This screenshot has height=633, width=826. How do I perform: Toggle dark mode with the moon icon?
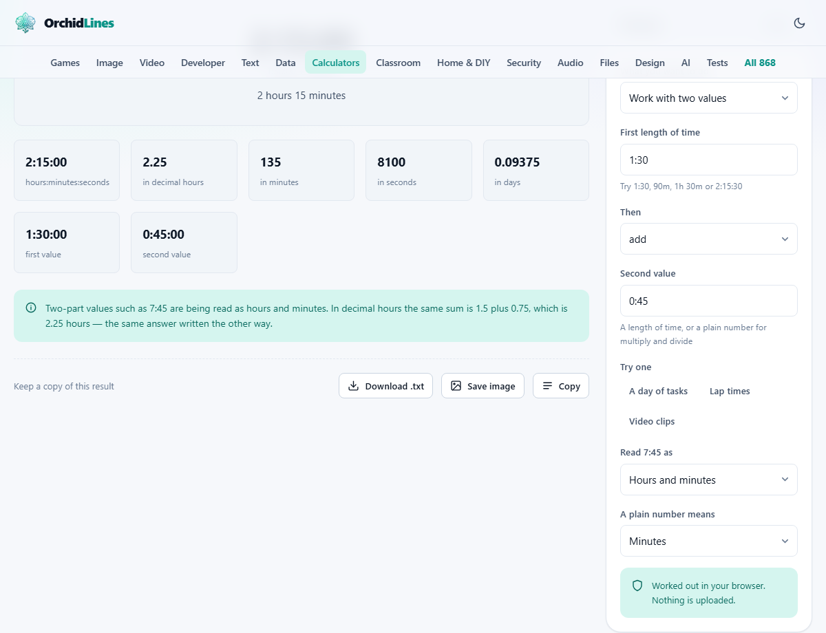[799, 23]
